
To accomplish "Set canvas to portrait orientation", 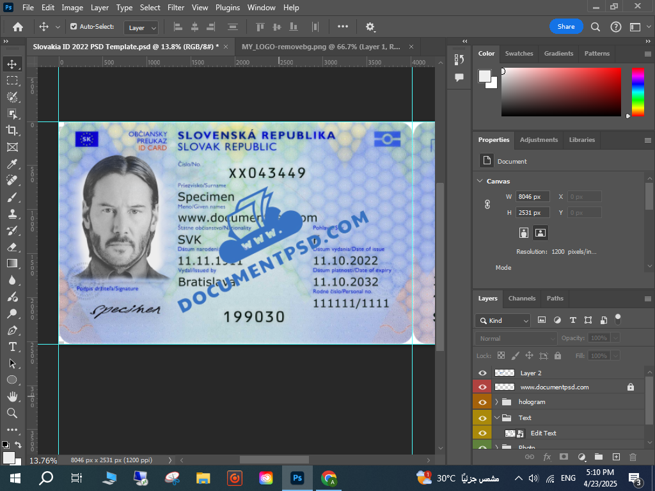I will [524, 233].
